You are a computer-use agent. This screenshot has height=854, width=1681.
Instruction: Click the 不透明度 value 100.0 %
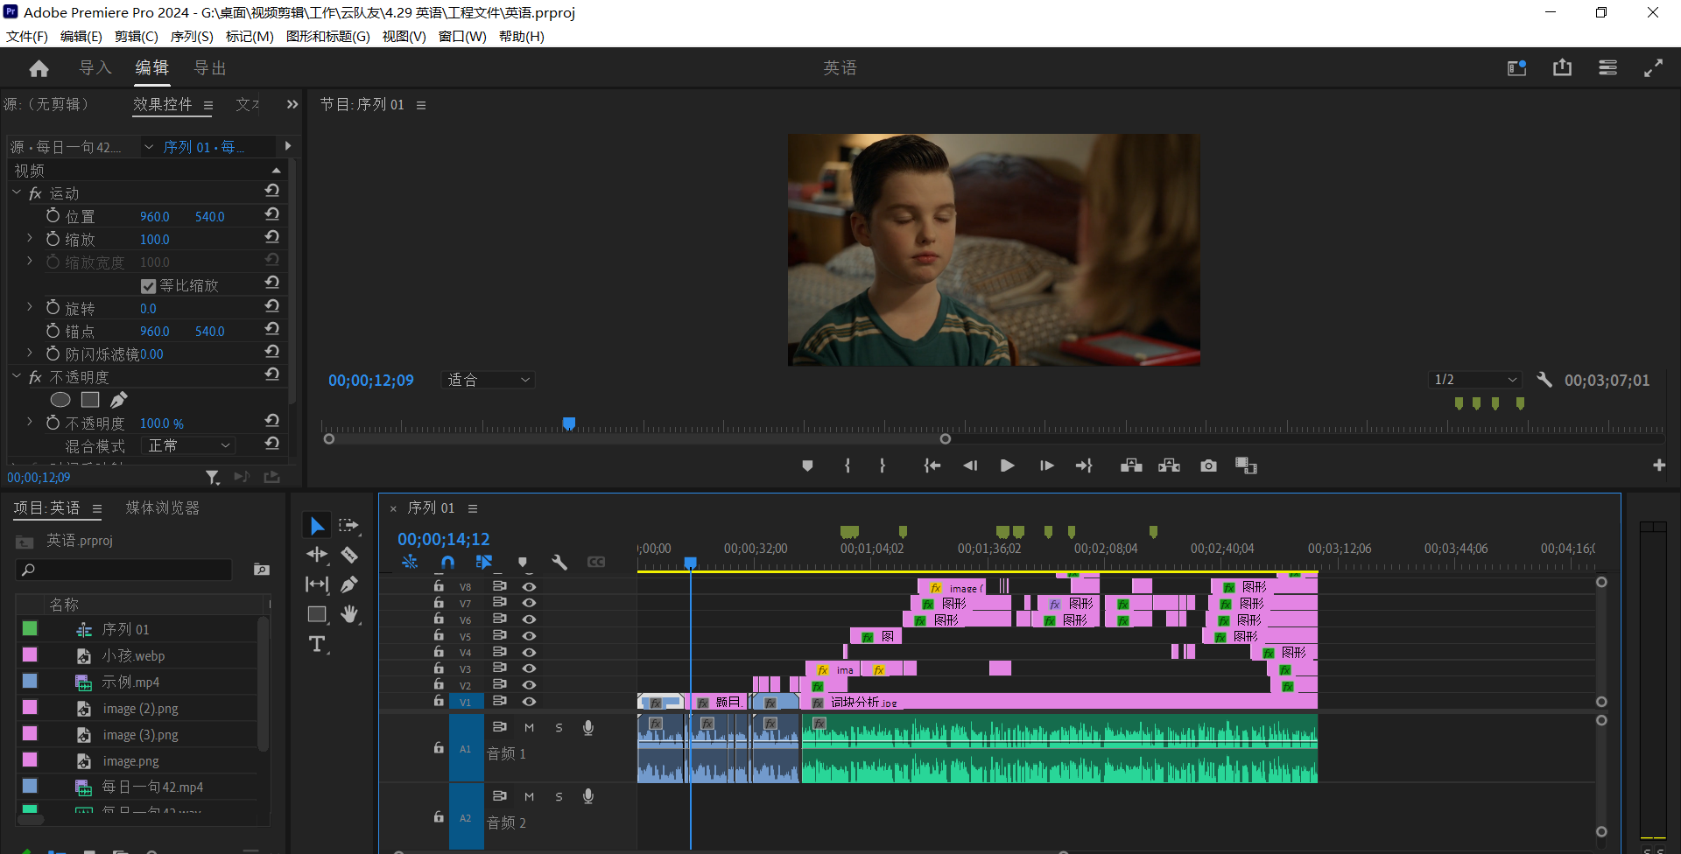(x=161, y=423)
